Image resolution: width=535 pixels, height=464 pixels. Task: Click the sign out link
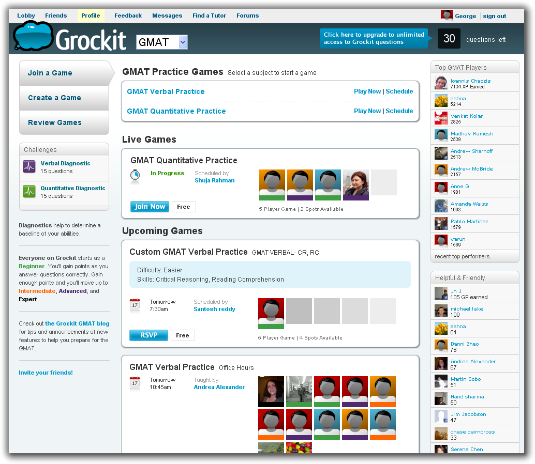(x=495, y=16)
